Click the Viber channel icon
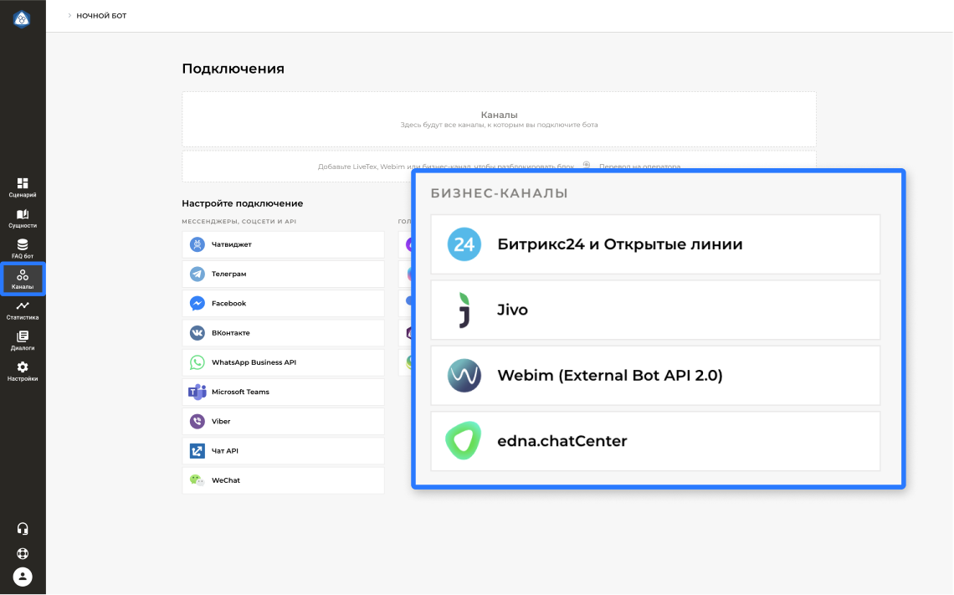Screen dimensions: 954x595 coord(197,421)
